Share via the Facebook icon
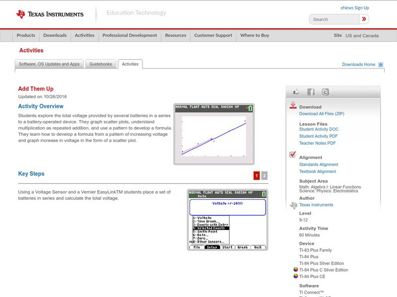Viewport: 397px width, 297px height. click(x=311, y=92)
